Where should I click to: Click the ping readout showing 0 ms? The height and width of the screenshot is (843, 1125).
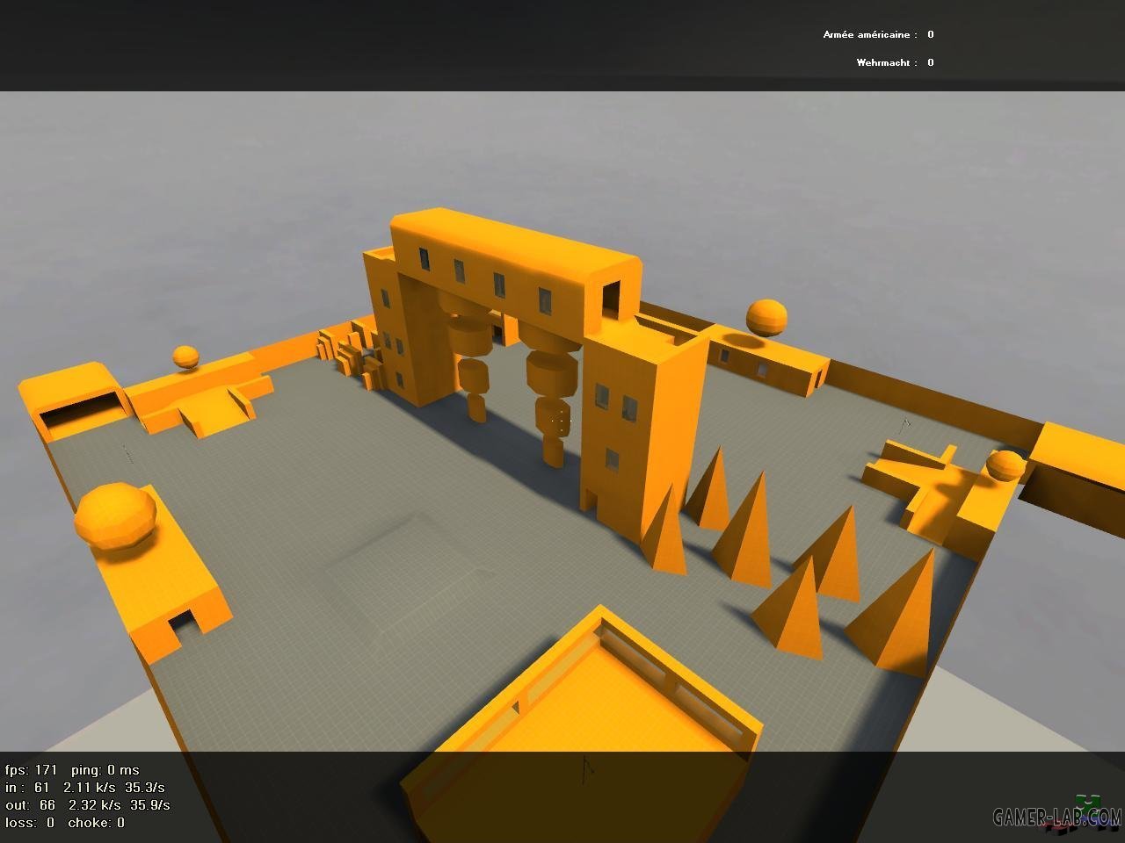(x=105, y=770)
